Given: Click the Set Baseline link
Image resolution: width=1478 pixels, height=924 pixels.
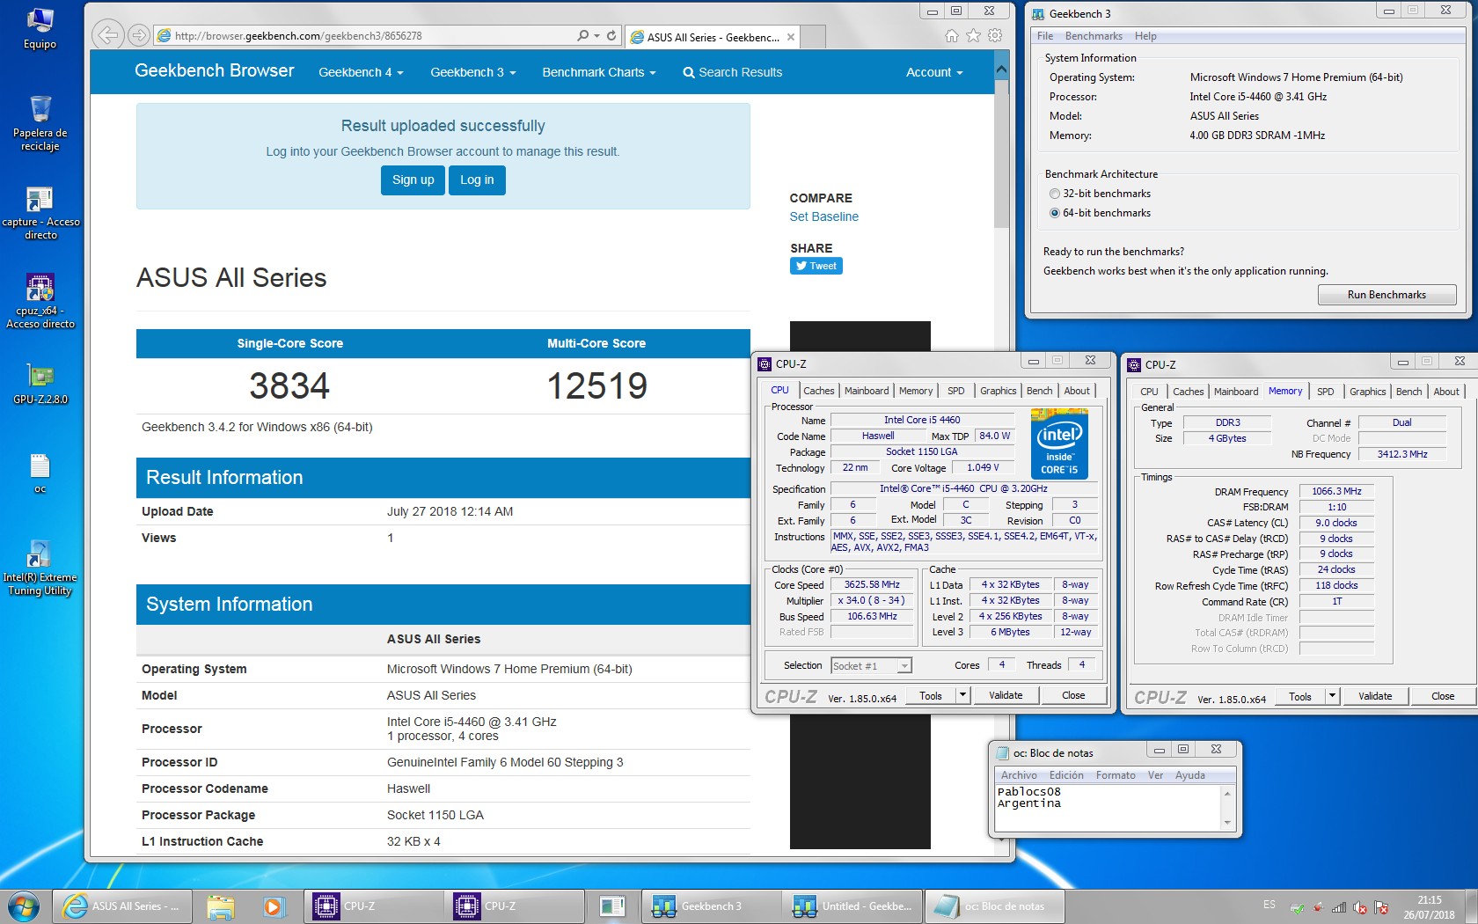Looking at the screenshot, I should (823, 216).
